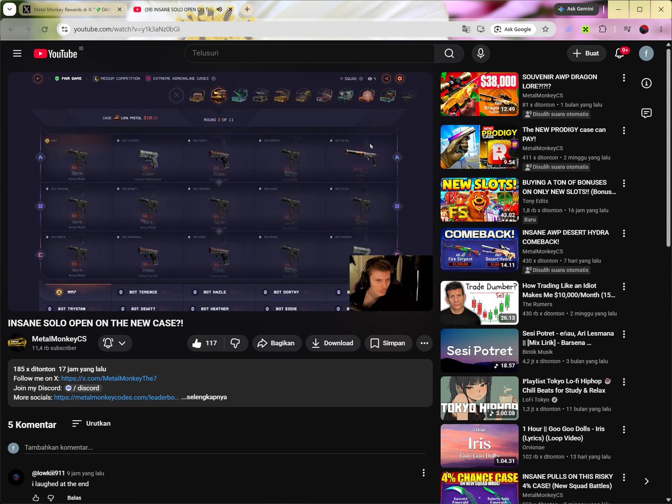The width and height of the screenshot is (672, 504).
Task: Bookmark this page with star icon
Action: pos(545,29)
